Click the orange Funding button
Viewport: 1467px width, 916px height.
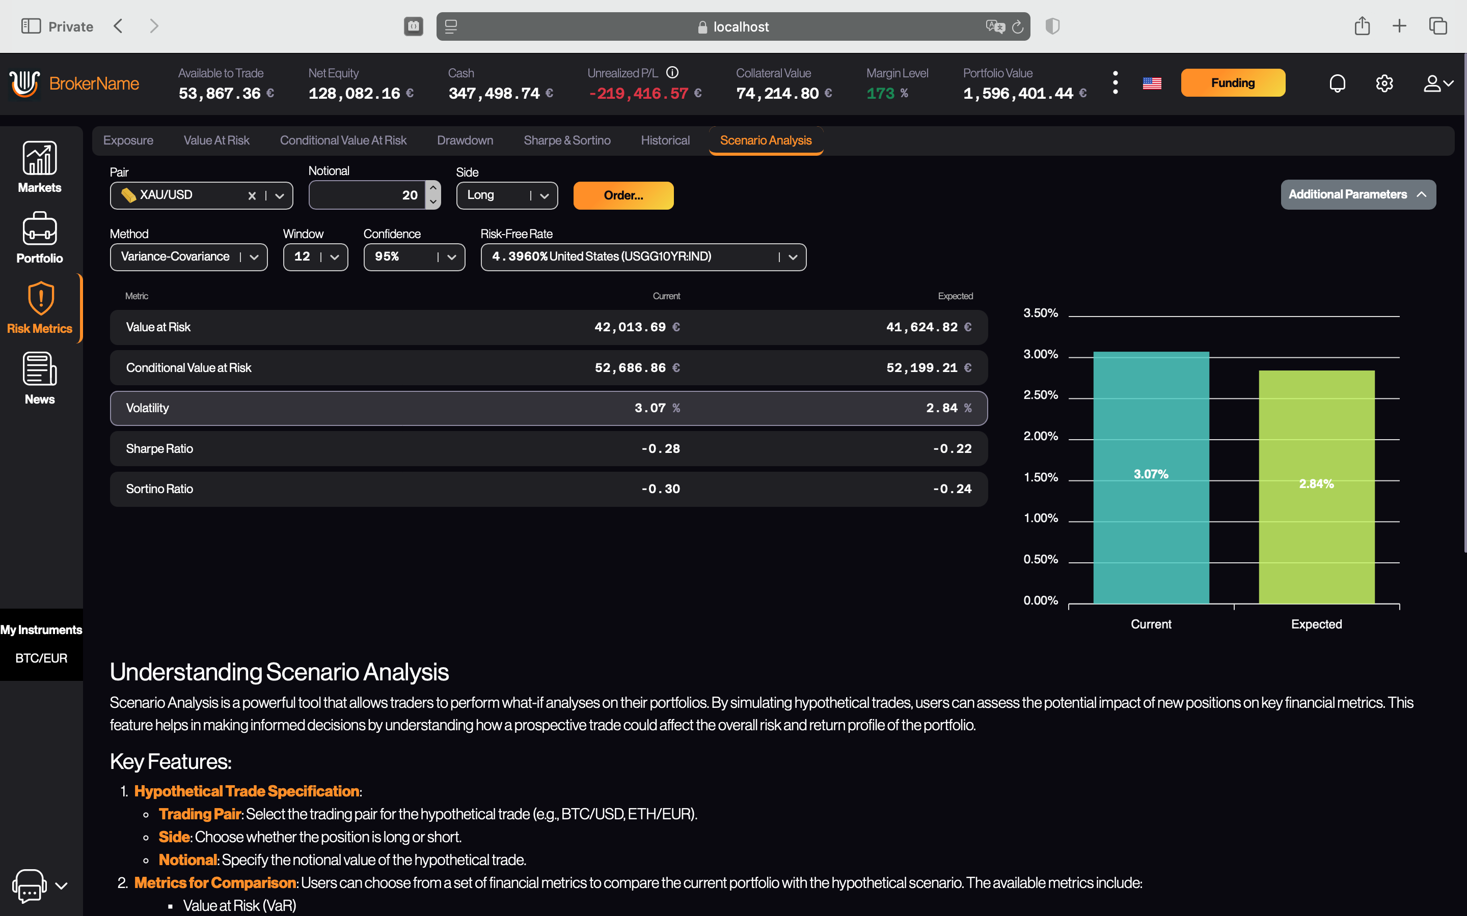pyautogui.click(x=1232, y=83)
